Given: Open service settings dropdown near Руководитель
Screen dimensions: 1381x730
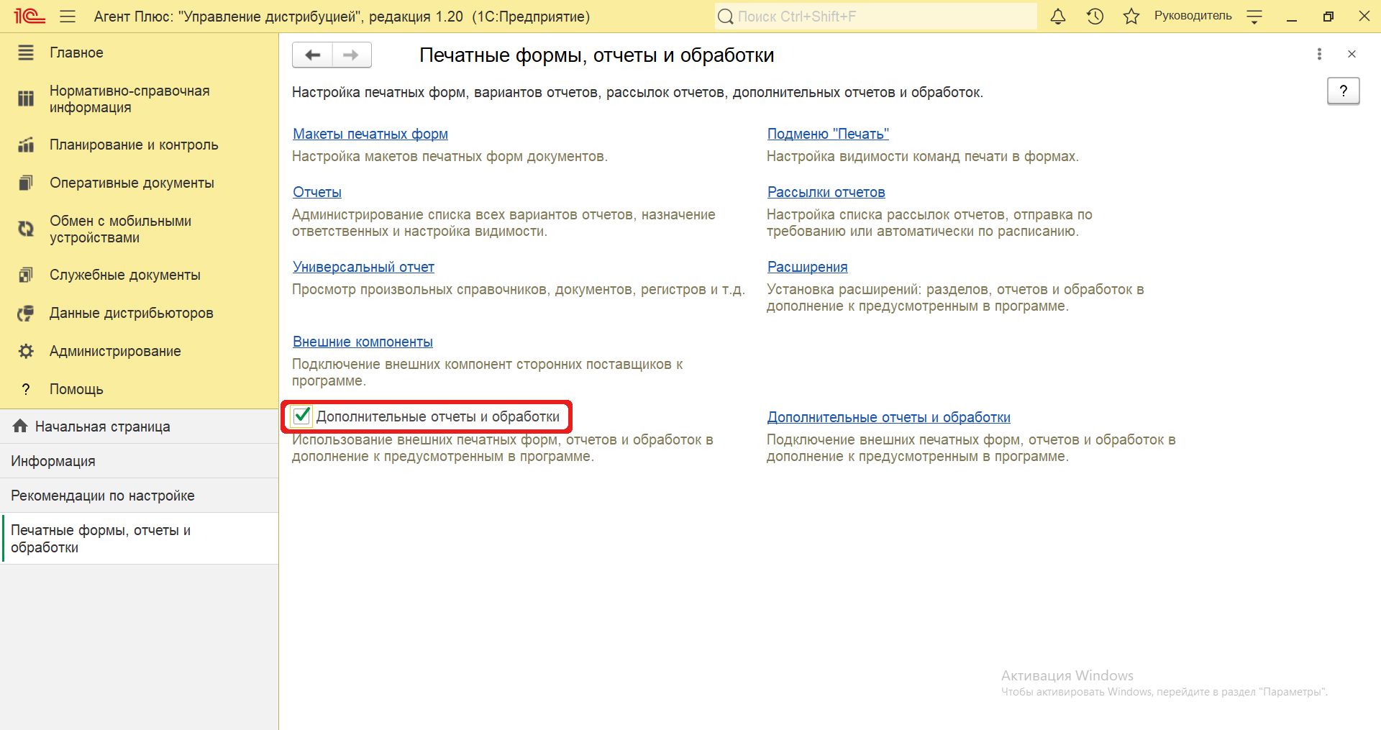Looking at the screenshot, I should pos(1254,17).
